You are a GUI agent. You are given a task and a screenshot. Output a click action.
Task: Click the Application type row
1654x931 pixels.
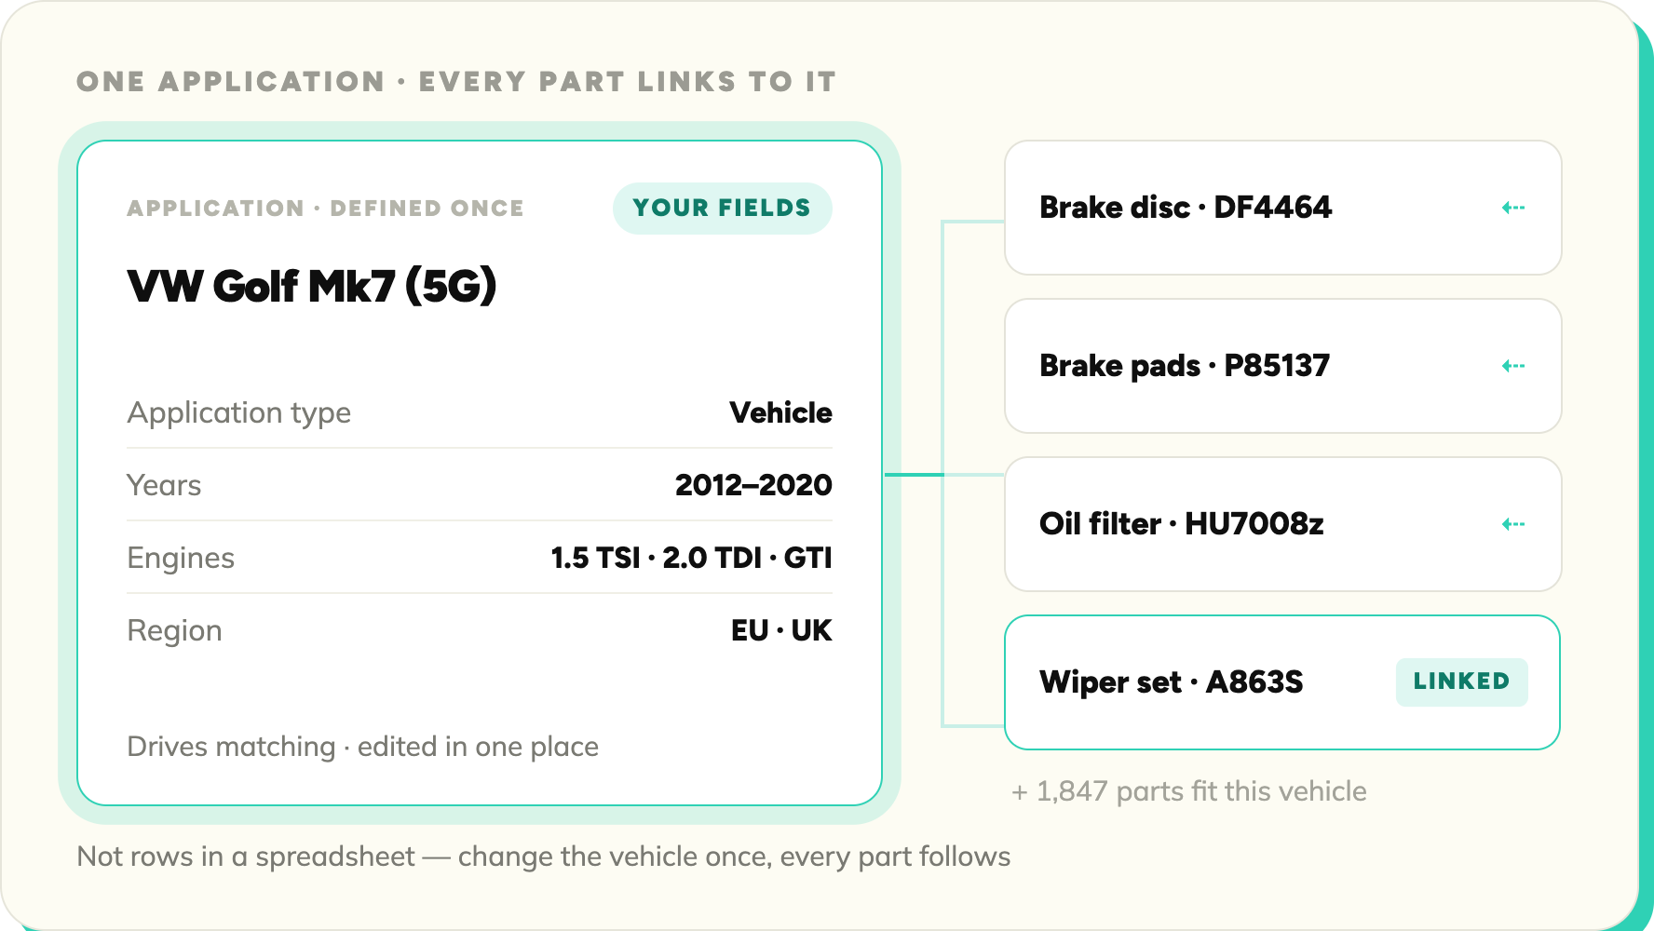click(x=480, y=412)
